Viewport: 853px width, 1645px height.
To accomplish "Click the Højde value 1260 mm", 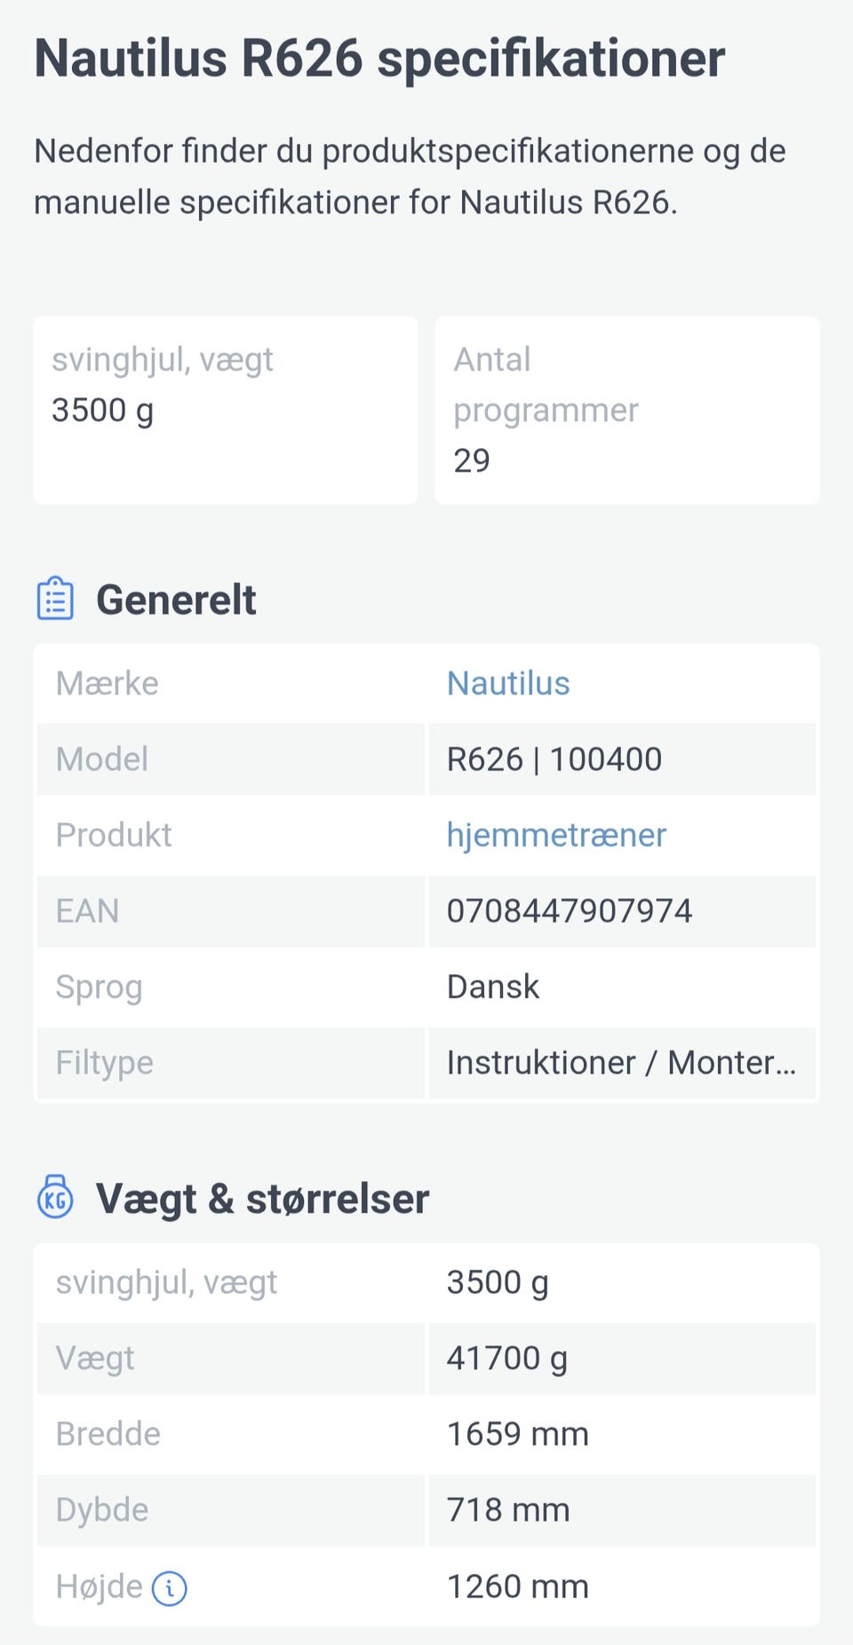I will point(518,1587).
